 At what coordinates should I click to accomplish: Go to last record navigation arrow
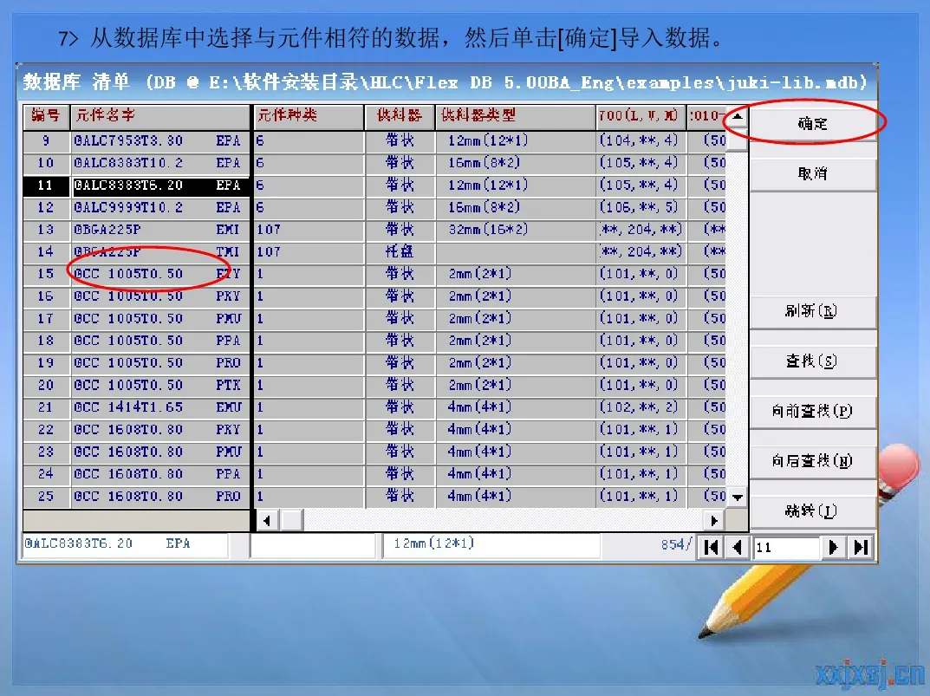pyautogui.click(x=861, y=547)
